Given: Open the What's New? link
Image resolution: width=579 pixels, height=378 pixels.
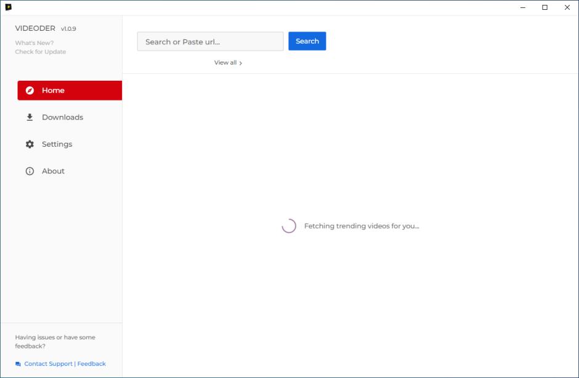Looking at the screenshot, I should (34, 43).
